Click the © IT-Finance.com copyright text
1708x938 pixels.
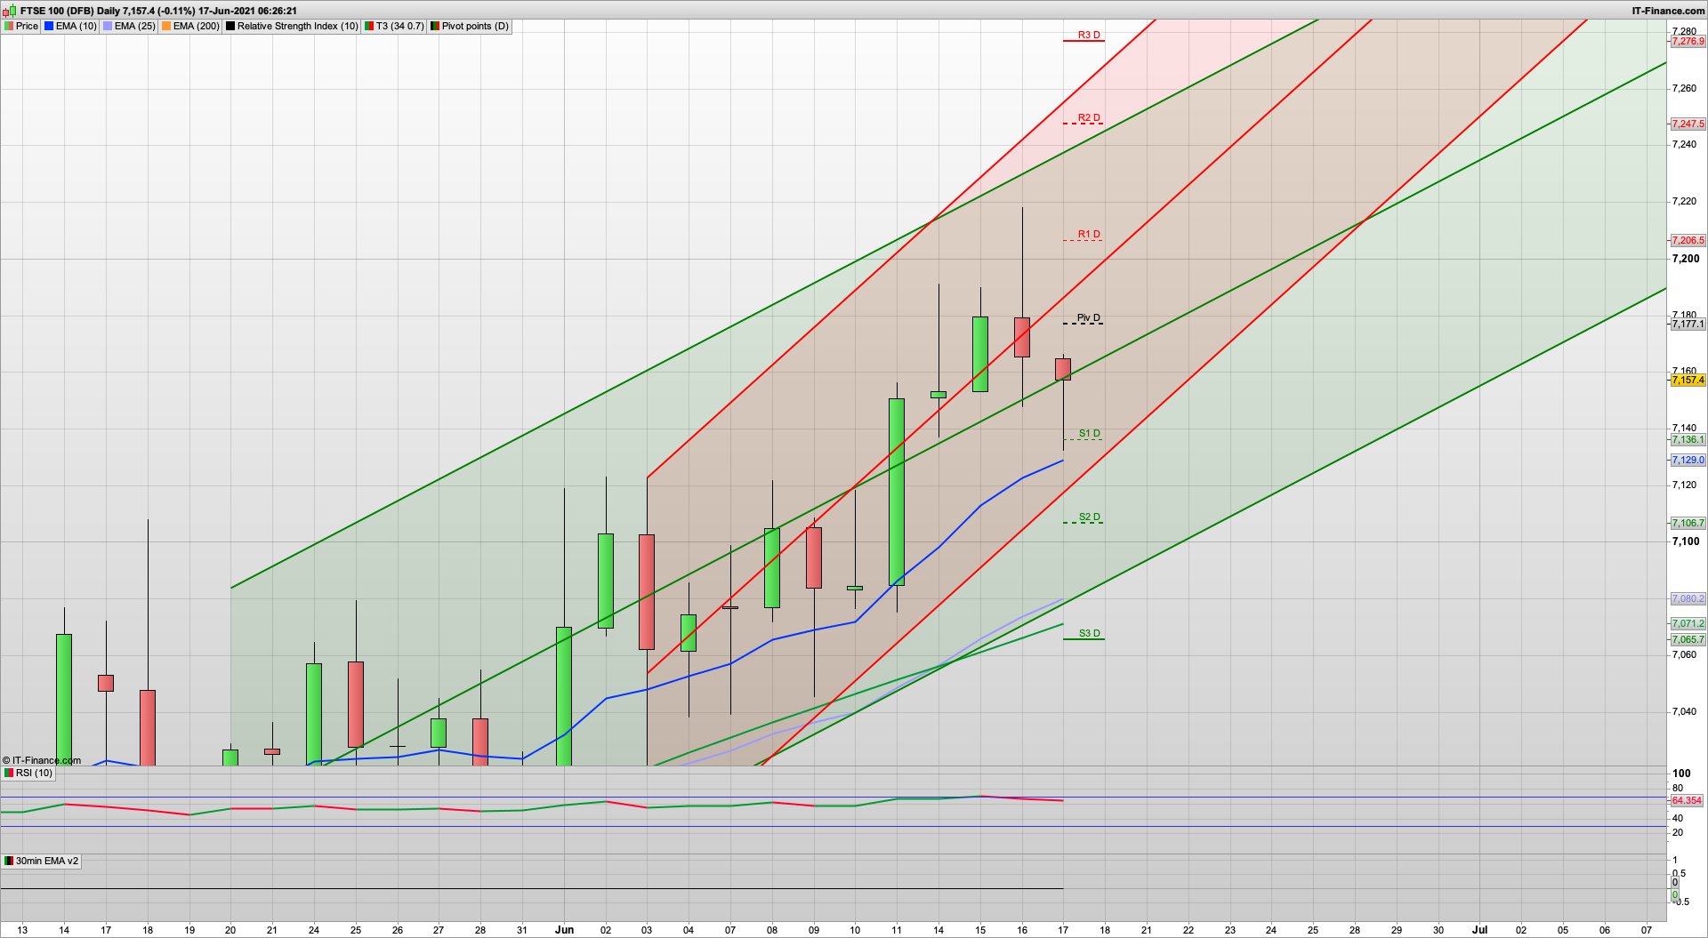pos(40,760)
